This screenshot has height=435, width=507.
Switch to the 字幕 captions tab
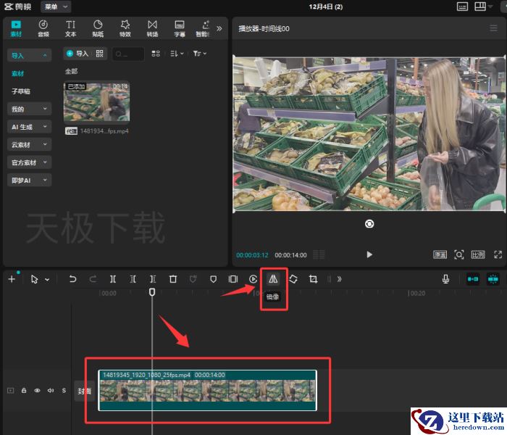(x=180, y=29)
